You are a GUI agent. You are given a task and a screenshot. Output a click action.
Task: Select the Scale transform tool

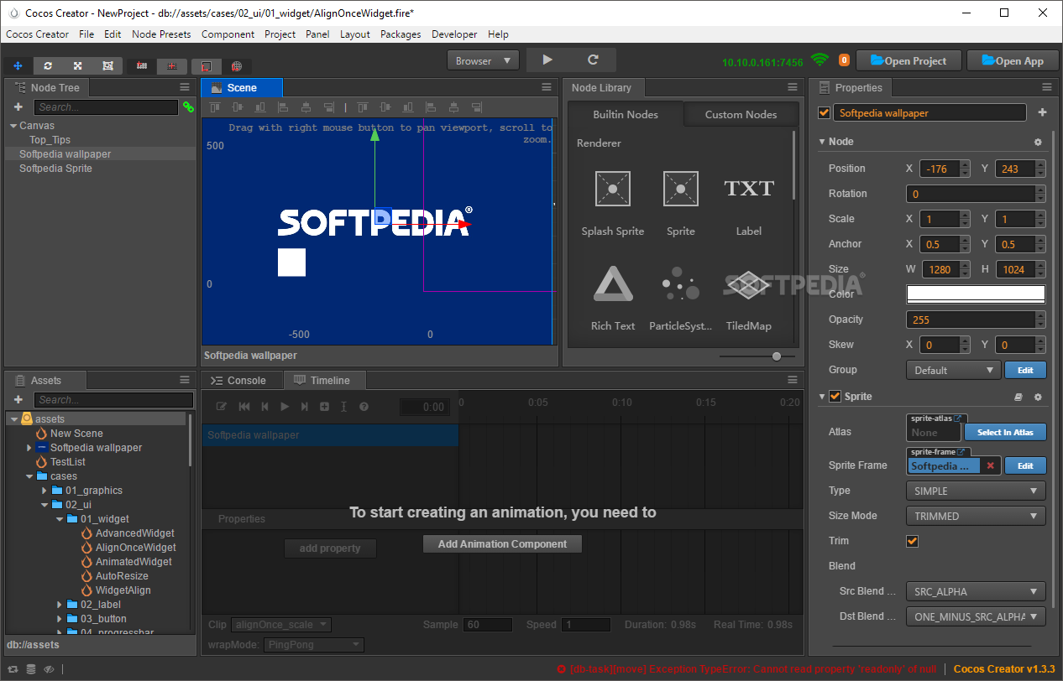(x=77, y=66)
